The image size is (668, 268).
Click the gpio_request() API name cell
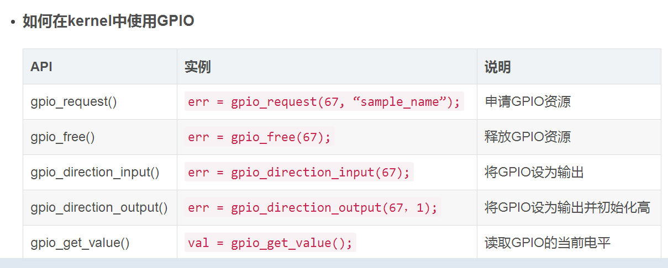click(73, 102)
